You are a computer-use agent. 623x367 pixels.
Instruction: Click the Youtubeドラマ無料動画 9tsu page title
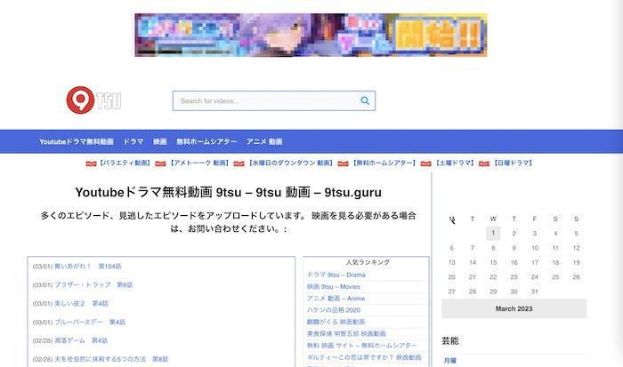[x=229, y=193]
